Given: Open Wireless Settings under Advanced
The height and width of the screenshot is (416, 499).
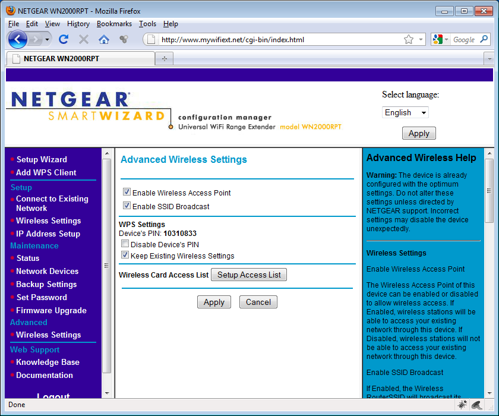Looking at the screenshot, I should click(x=48, y=335).
